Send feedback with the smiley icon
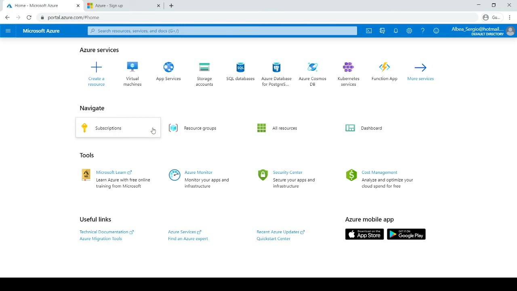 [436, 31]
